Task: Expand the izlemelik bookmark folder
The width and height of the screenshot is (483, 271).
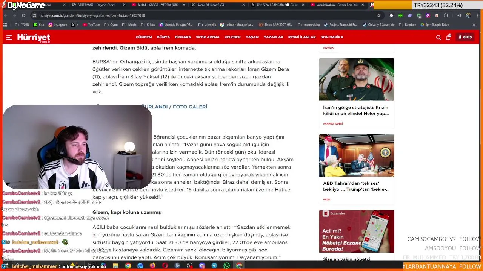Action: click(x=207, y=25)
